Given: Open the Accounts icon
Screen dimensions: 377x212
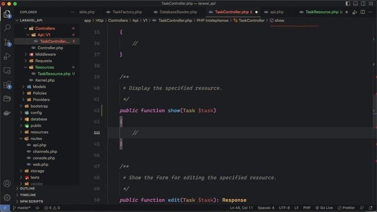Looking at the screenshot, I should [7, 183].
